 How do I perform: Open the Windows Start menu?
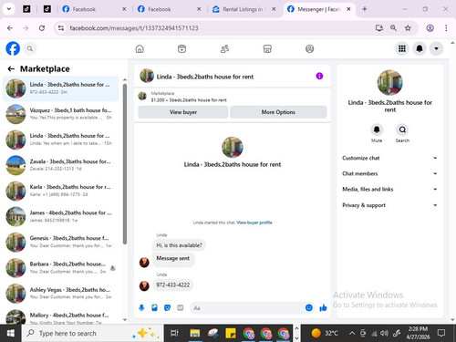pyautogui.click(x=11, y=333)
